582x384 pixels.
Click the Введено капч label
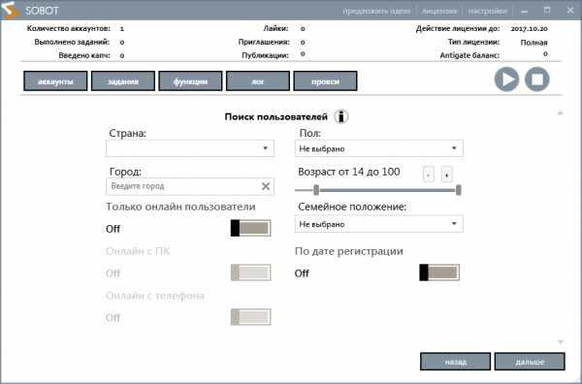pyautogui.click(x=84, y=55)
